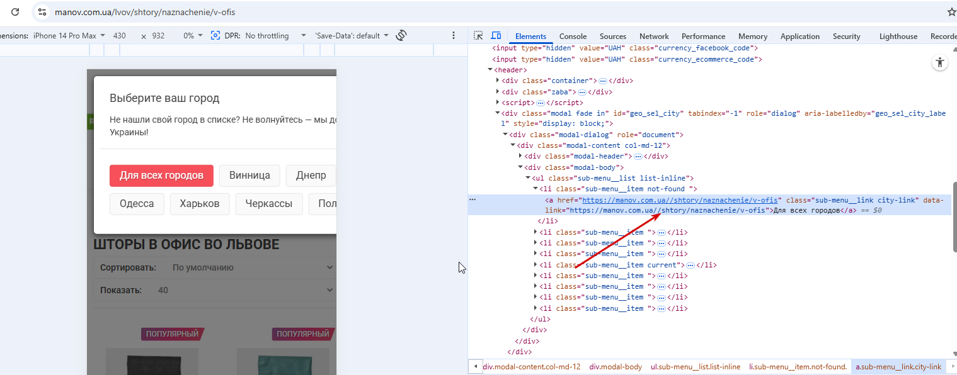Click the dark curtain product thumbnail

pyautogui.click(x=152, y=362)
